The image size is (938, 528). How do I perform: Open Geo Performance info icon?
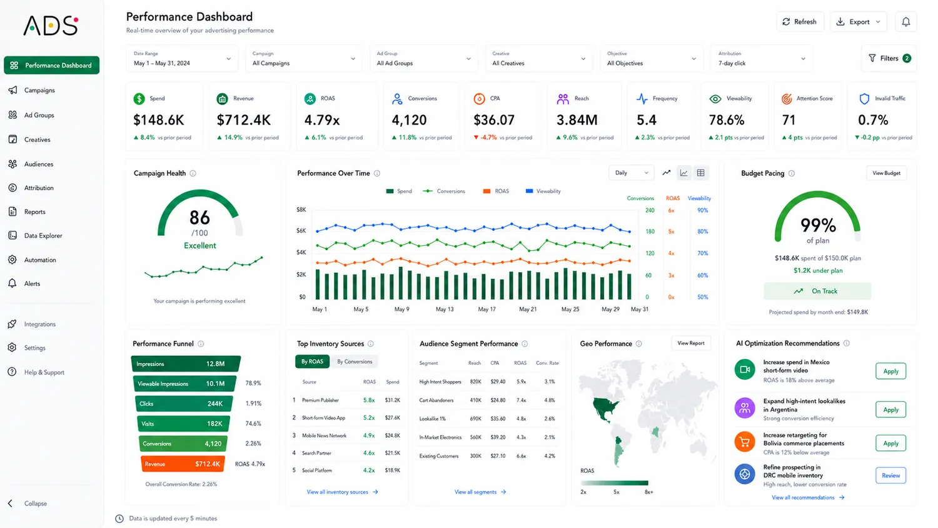point(638,343)
